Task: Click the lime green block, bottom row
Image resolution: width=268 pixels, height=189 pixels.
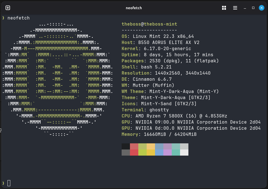Action: [x=142, y=153]
